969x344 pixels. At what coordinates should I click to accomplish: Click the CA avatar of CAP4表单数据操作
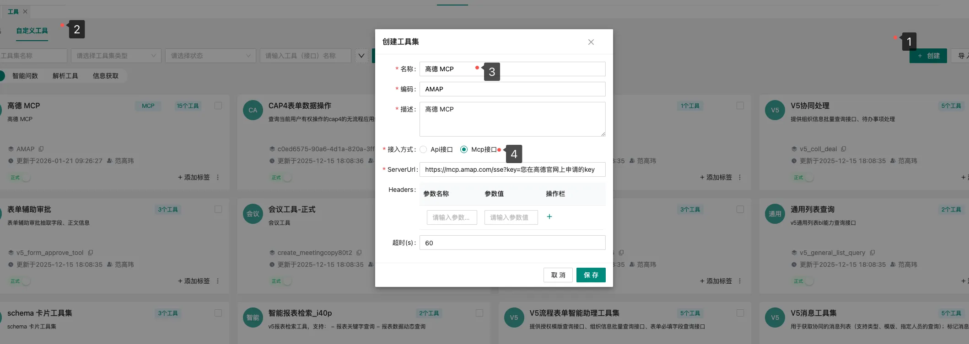pos(253,110)
